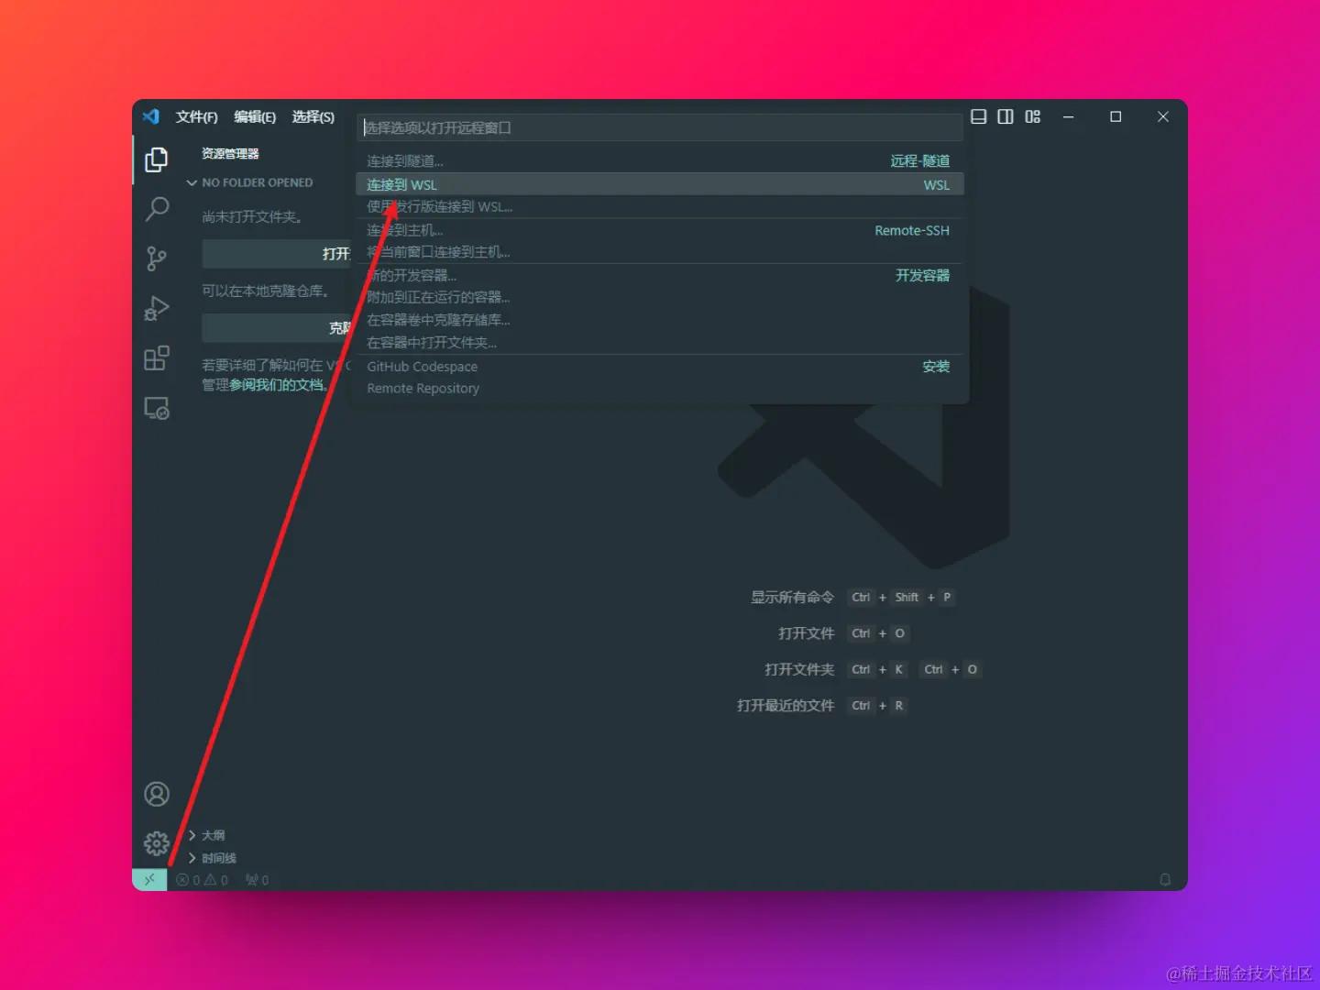This screenshot has width=1320, height=990.
Task: Select 连接到 WSL option
Action: pyautogui.click(x=659, y=184)
